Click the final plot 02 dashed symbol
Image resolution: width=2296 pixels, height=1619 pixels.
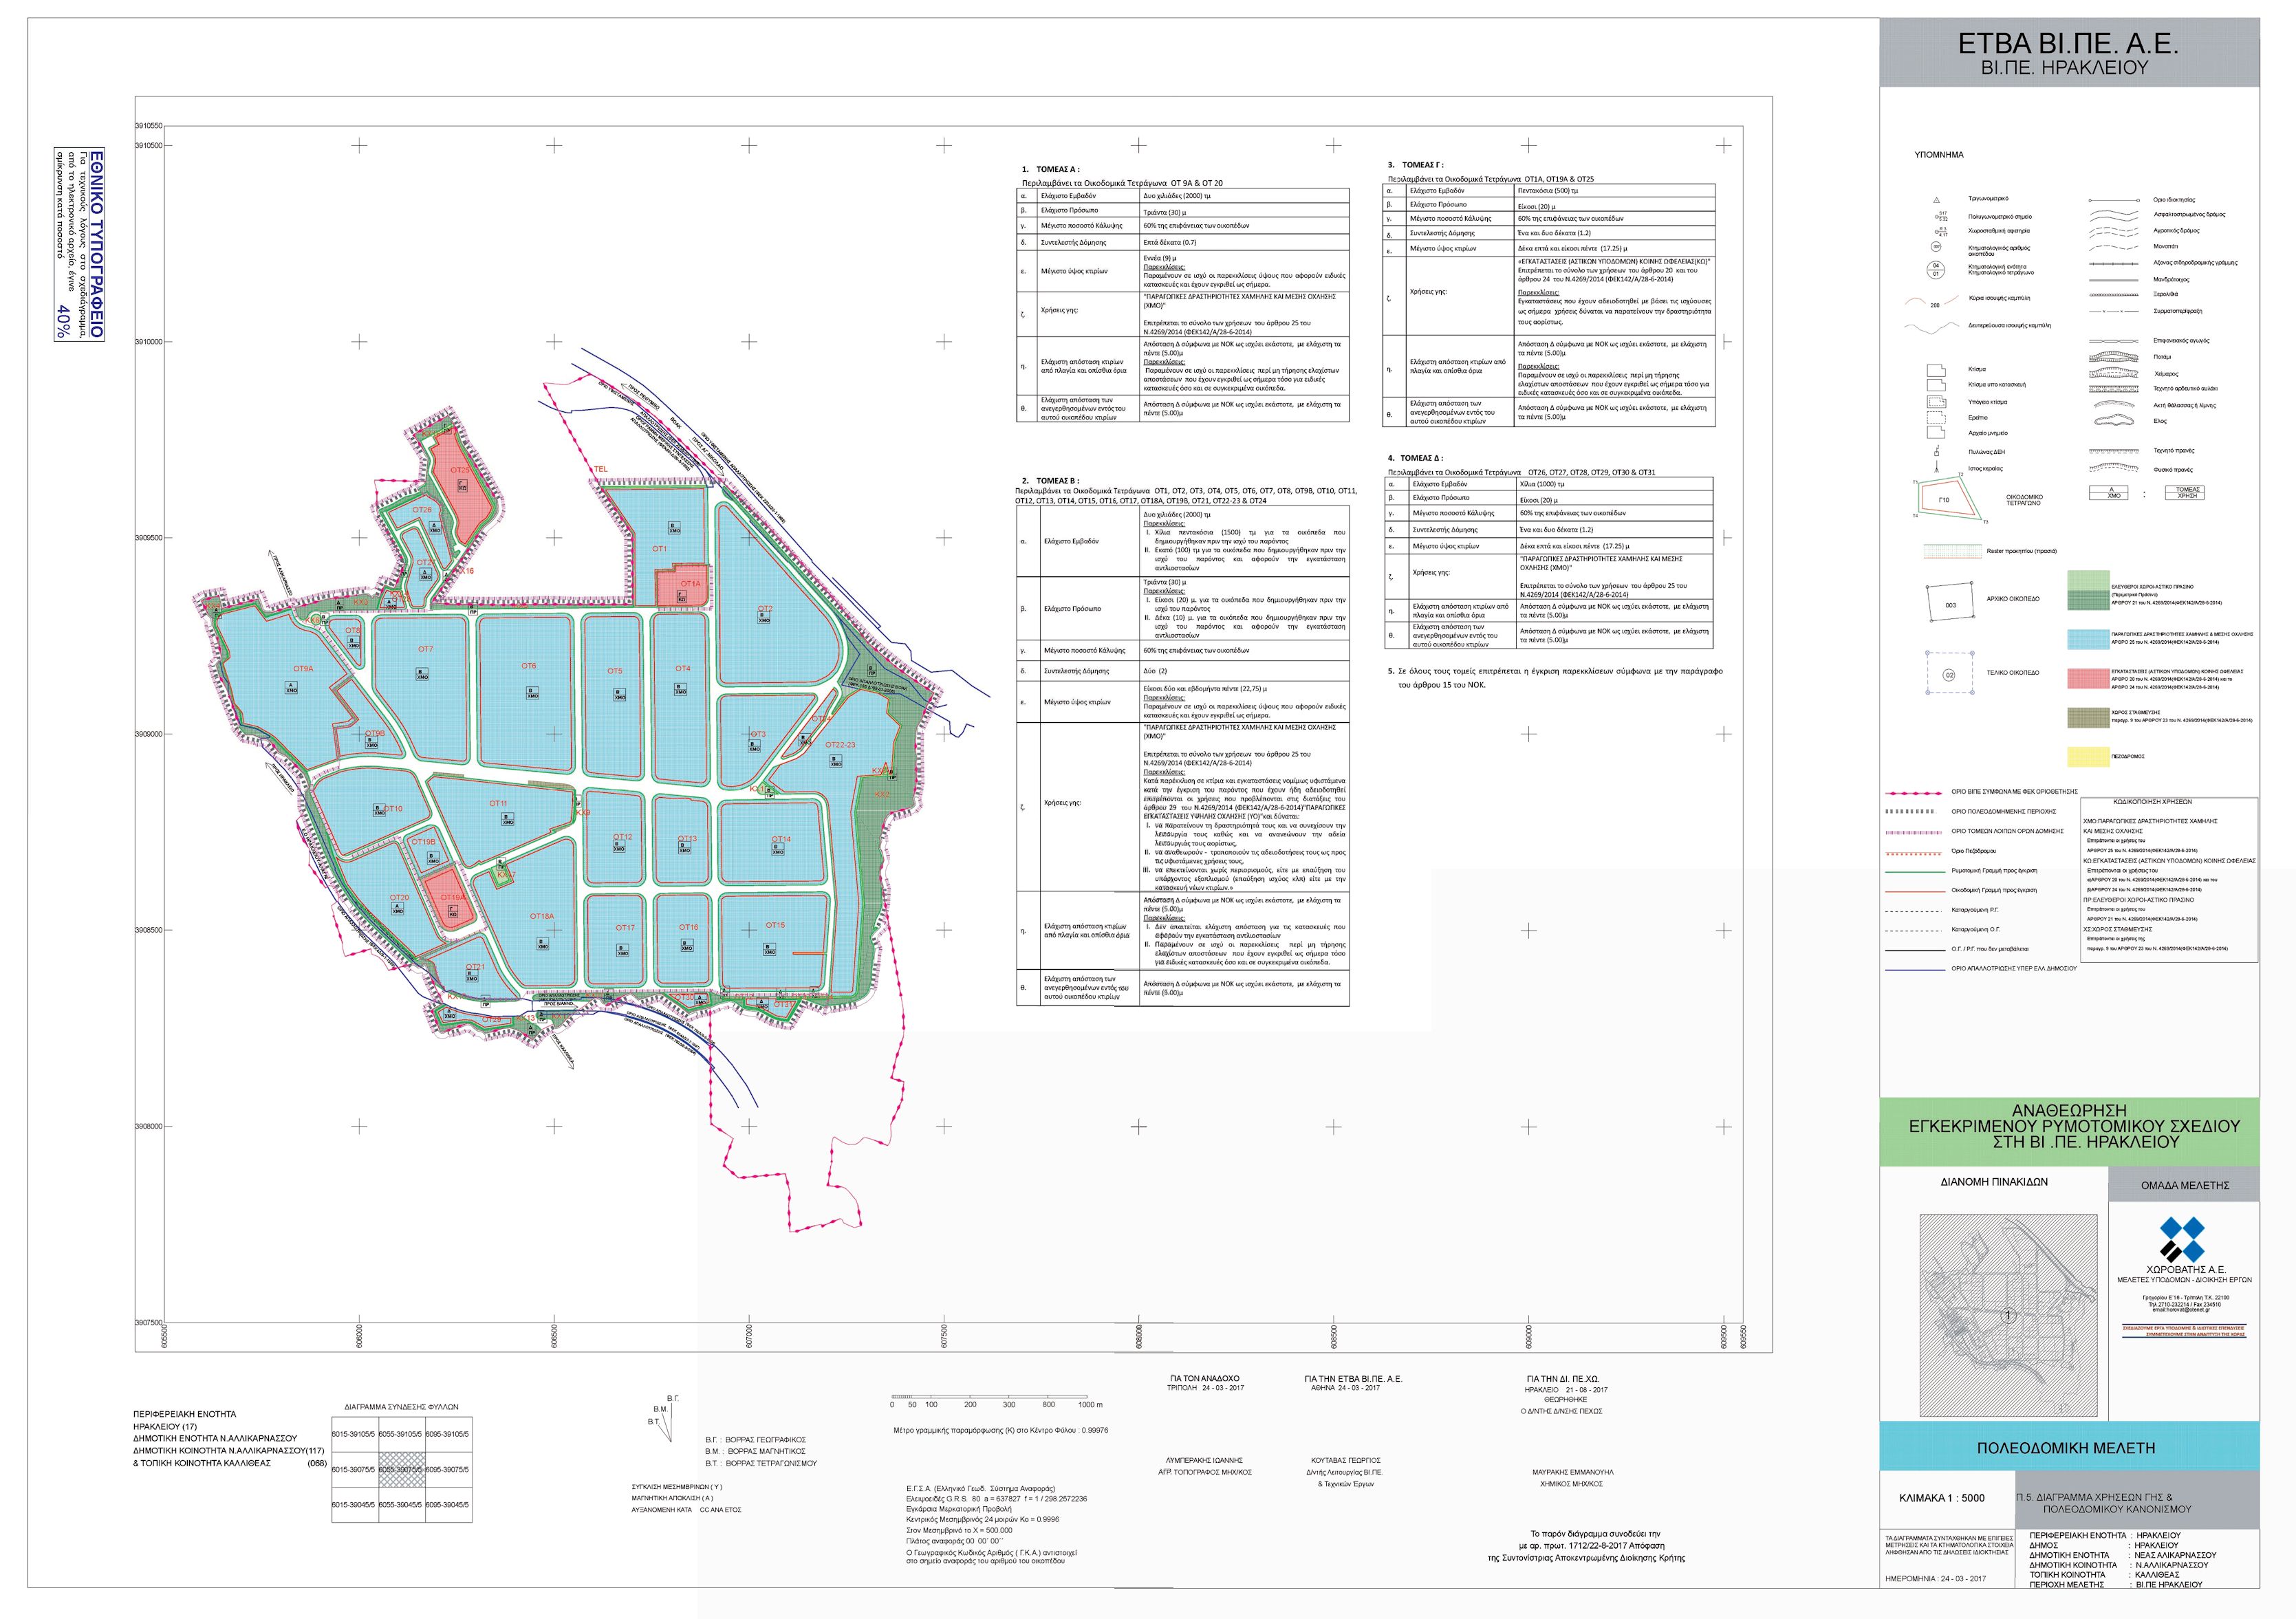point(1949,675)
